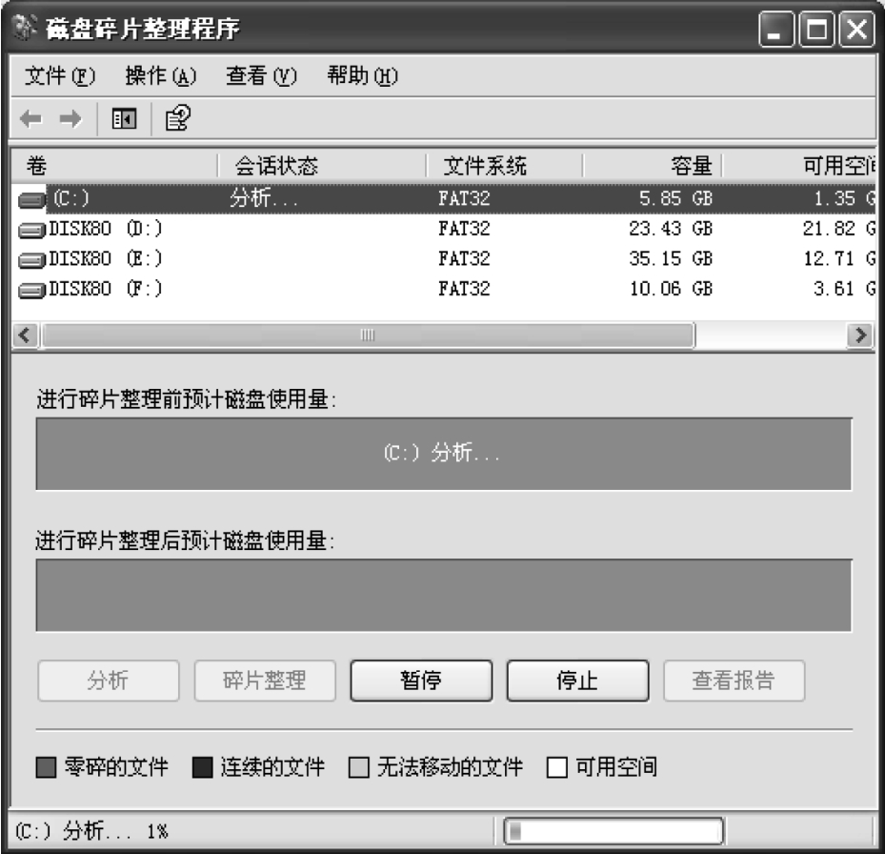885x854 pixels.
Task: Sort by the 可用空间 column header
Action: (800, 166)
